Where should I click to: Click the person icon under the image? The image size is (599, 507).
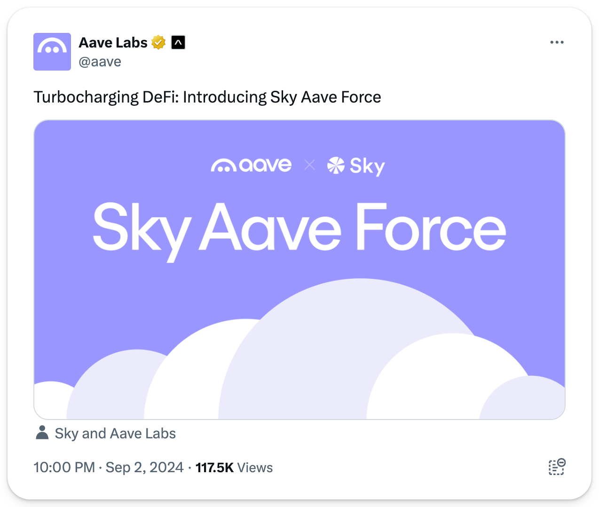coord(42,433)
